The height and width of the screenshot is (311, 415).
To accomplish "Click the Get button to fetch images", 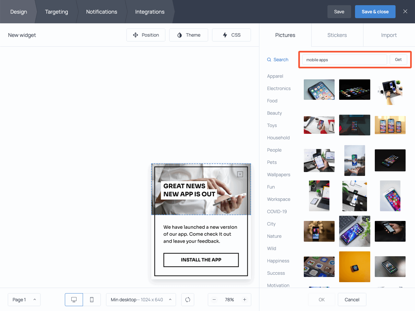I will pyautogui.click(x=398, y=60).
